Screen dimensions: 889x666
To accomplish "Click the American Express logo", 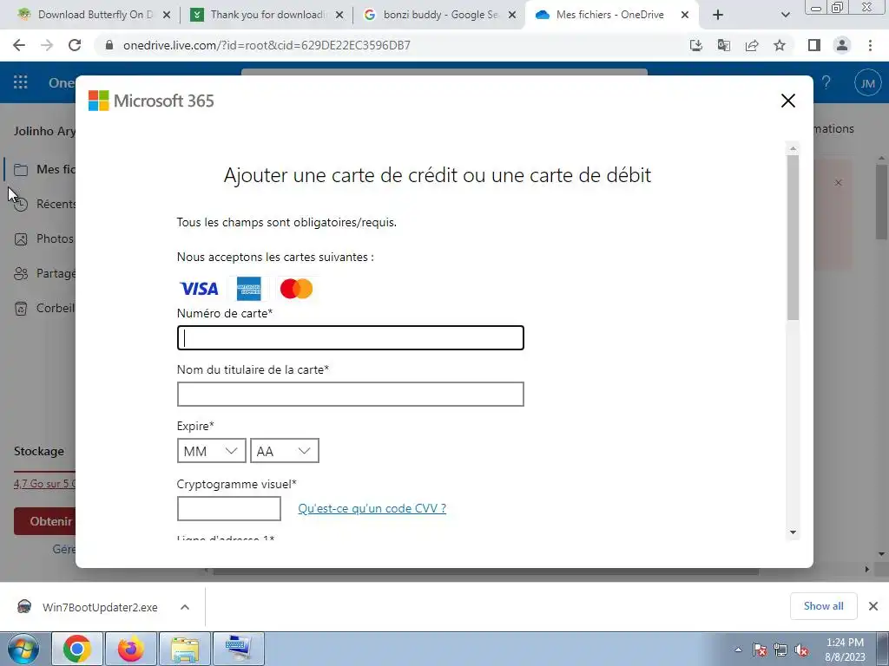I will tap(249, 289).
